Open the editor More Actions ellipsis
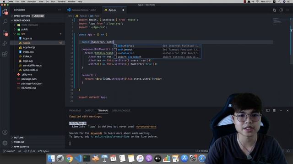This screenshot has width=293, height=164. tap(288, 10)
